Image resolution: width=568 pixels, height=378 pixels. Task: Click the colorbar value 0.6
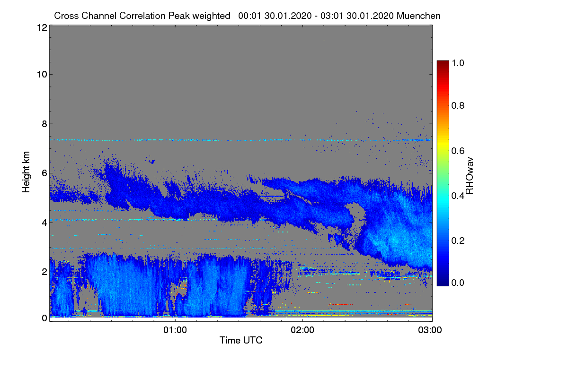[x=458, y=151]
